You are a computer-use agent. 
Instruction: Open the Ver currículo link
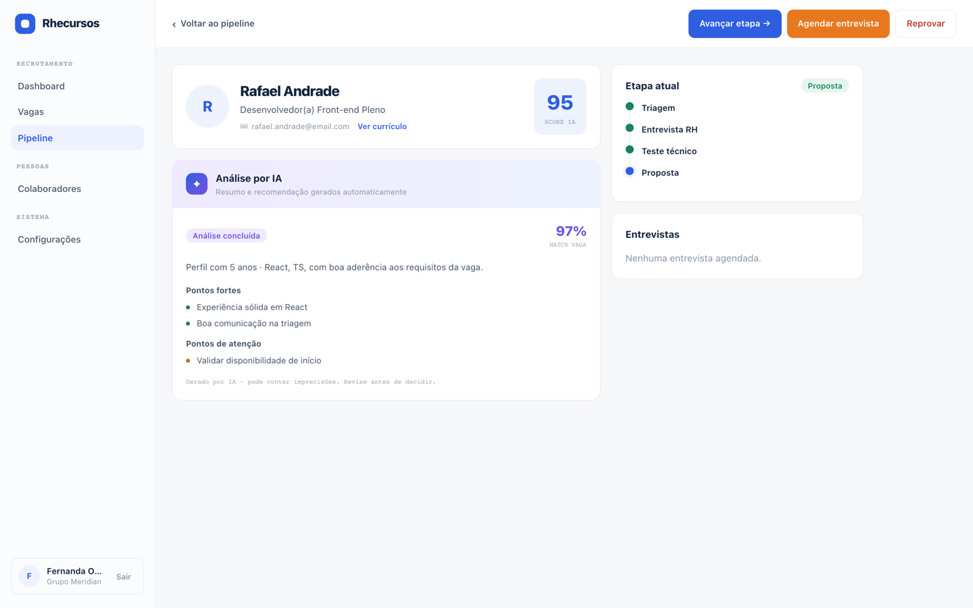tap(382, 126)
